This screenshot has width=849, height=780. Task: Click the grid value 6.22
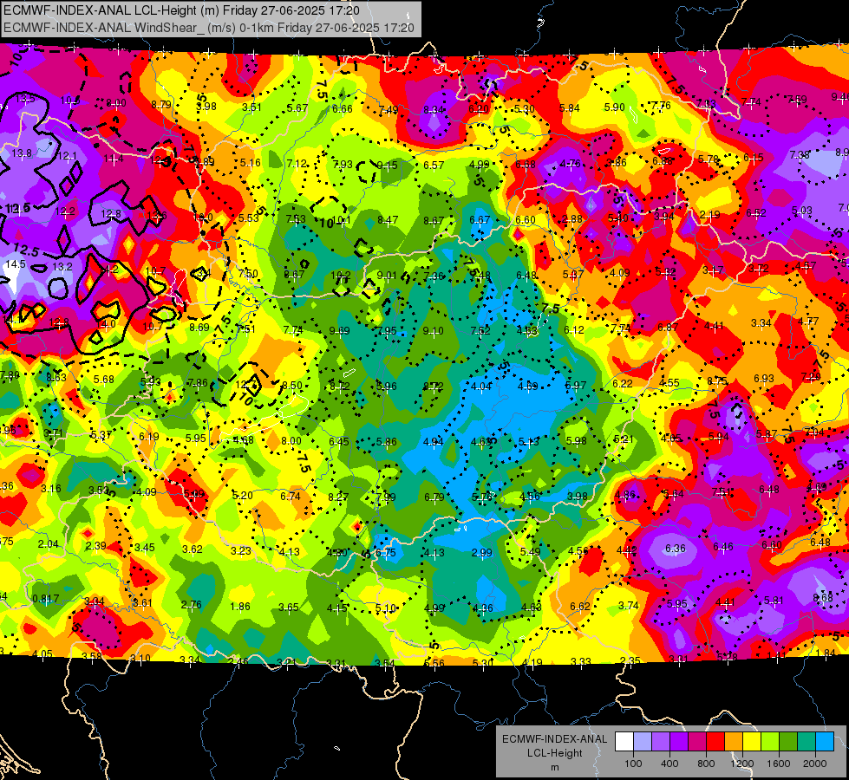coord(623,383)
